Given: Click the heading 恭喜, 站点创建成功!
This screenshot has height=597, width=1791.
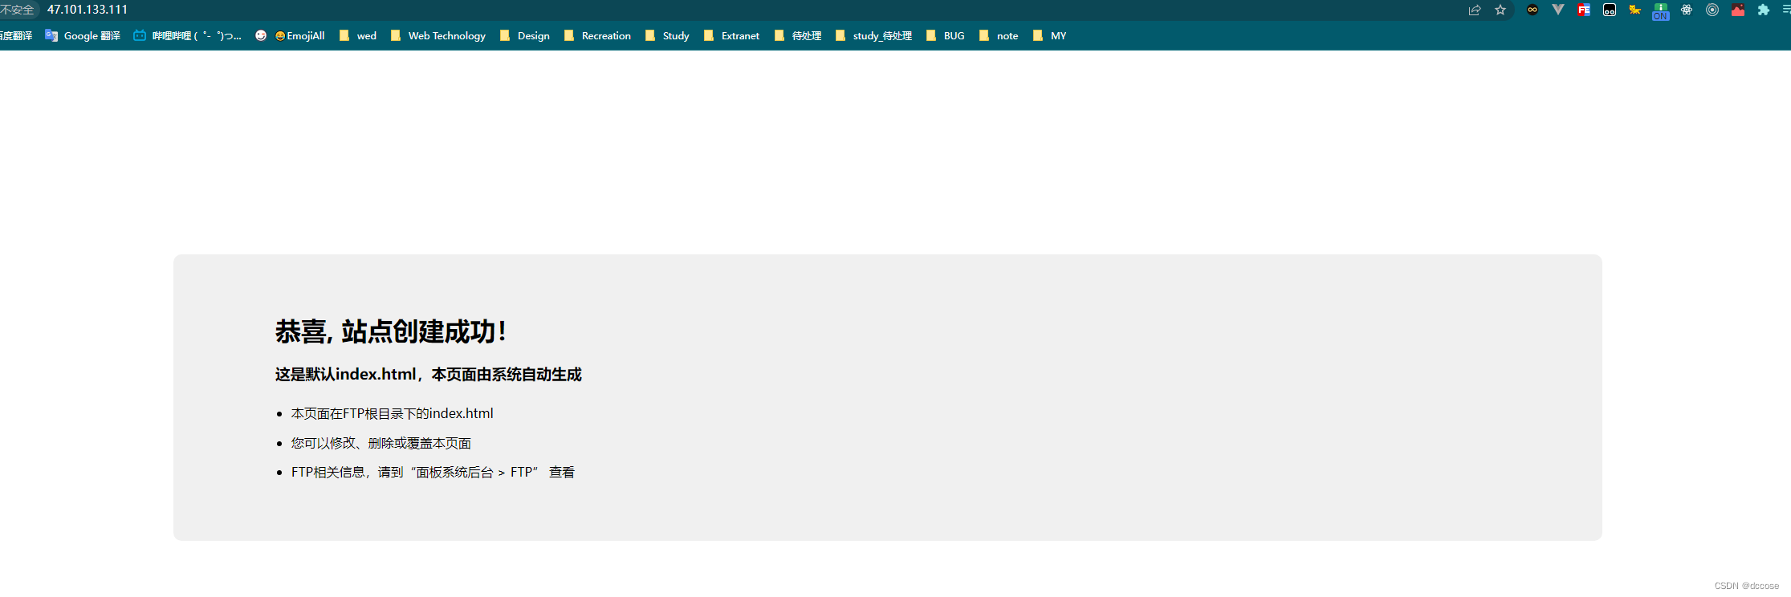Looking at the screenshot, I should pos(391,331).
